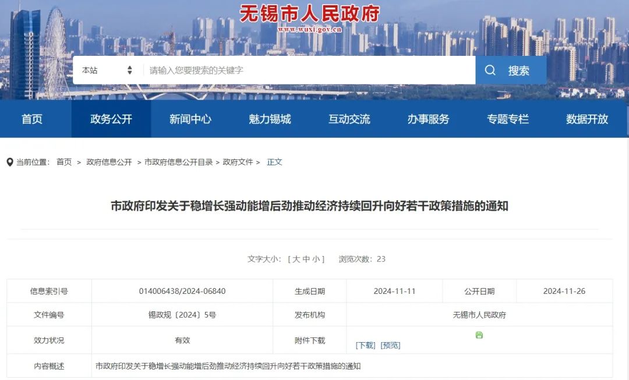Viewport: 629px width, 380px height.
Task: Follow the 政府文件 breadcrumb link
Action: [238, 162]
